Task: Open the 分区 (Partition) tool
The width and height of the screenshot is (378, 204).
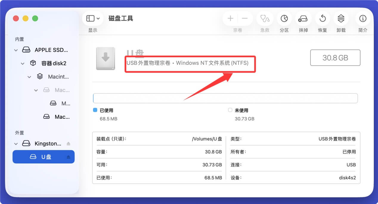Action: [284, 18]
